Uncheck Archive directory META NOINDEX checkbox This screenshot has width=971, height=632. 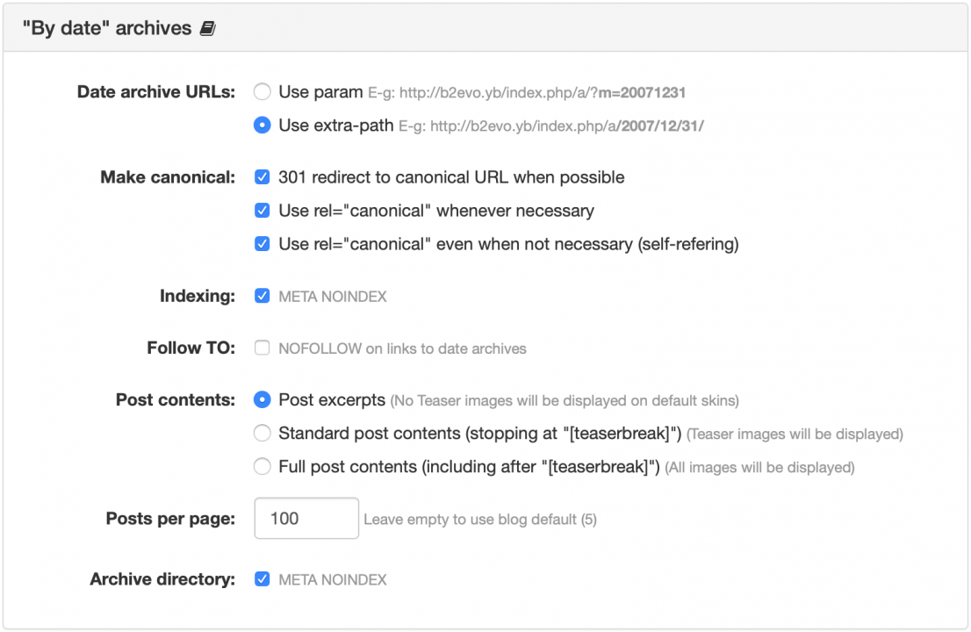pos(262,579)
